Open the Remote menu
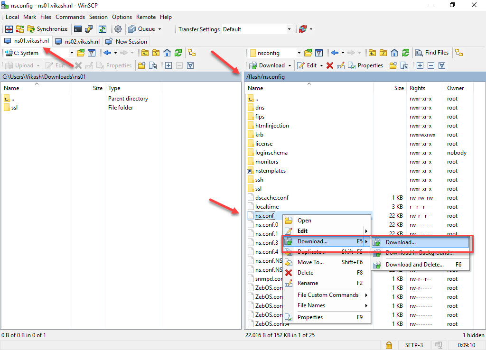The height and width of the screenshot is (350, 486). (x=146, y=17)
